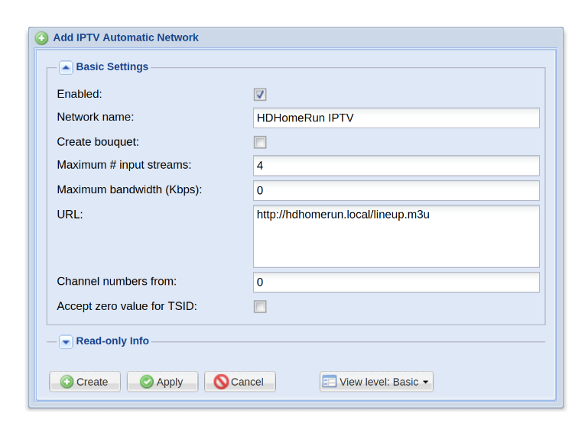
Task: Focus the Network name text field
Action: (396, 118)
